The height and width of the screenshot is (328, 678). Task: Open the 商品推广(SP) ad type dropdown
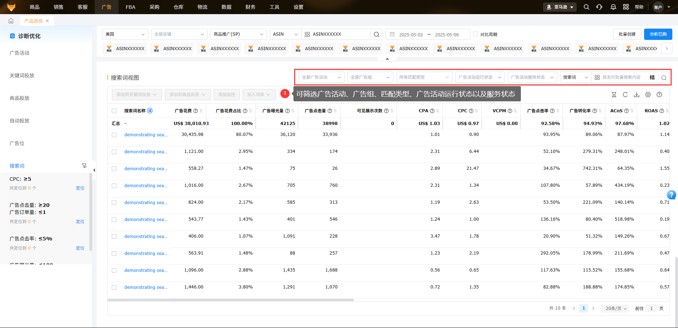238,34
